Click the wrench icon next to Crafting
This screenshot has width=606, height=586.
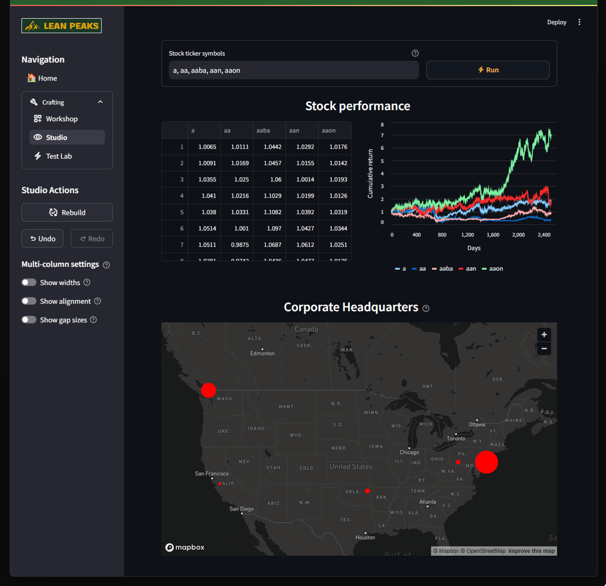[x=34, y=102]
